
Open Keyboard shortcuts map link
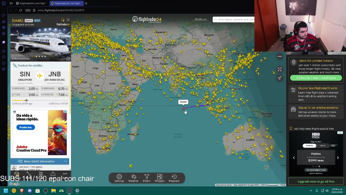tap(224, 185)
